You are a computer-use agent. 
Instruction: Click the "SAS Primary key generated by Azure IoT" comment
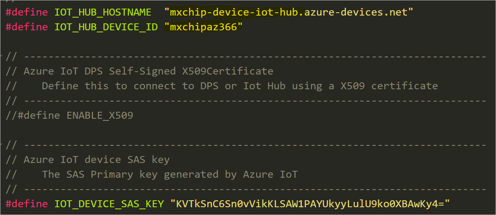pyautogui.click(x=170, y=174)
